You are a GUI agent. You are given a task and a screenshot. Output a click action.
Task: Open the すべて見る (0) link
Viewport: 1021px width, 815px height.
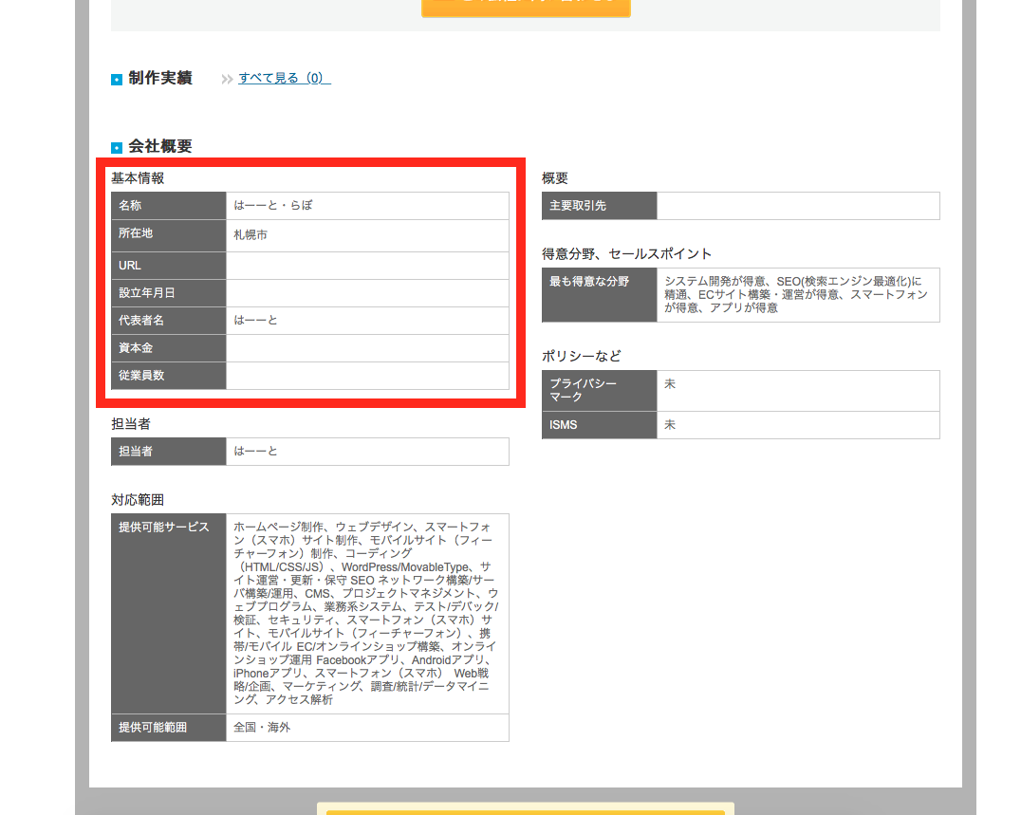(x=284, y=78)
